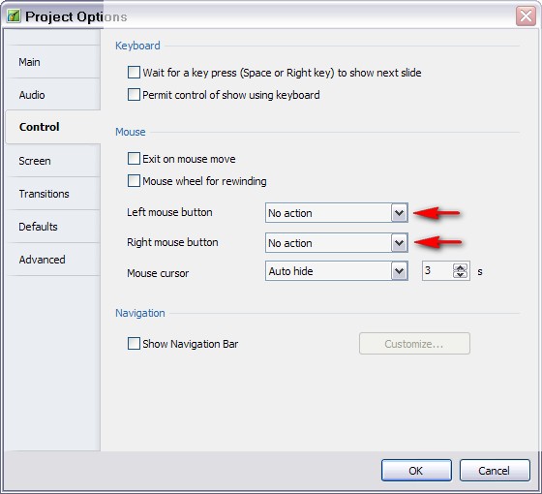Enable Mouse wheel for rewinding
542x494 pixels.
tap(134, 180)
